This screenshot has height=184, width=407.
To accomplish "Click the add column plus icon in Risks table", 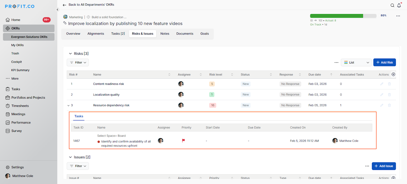I will [394, 74].
